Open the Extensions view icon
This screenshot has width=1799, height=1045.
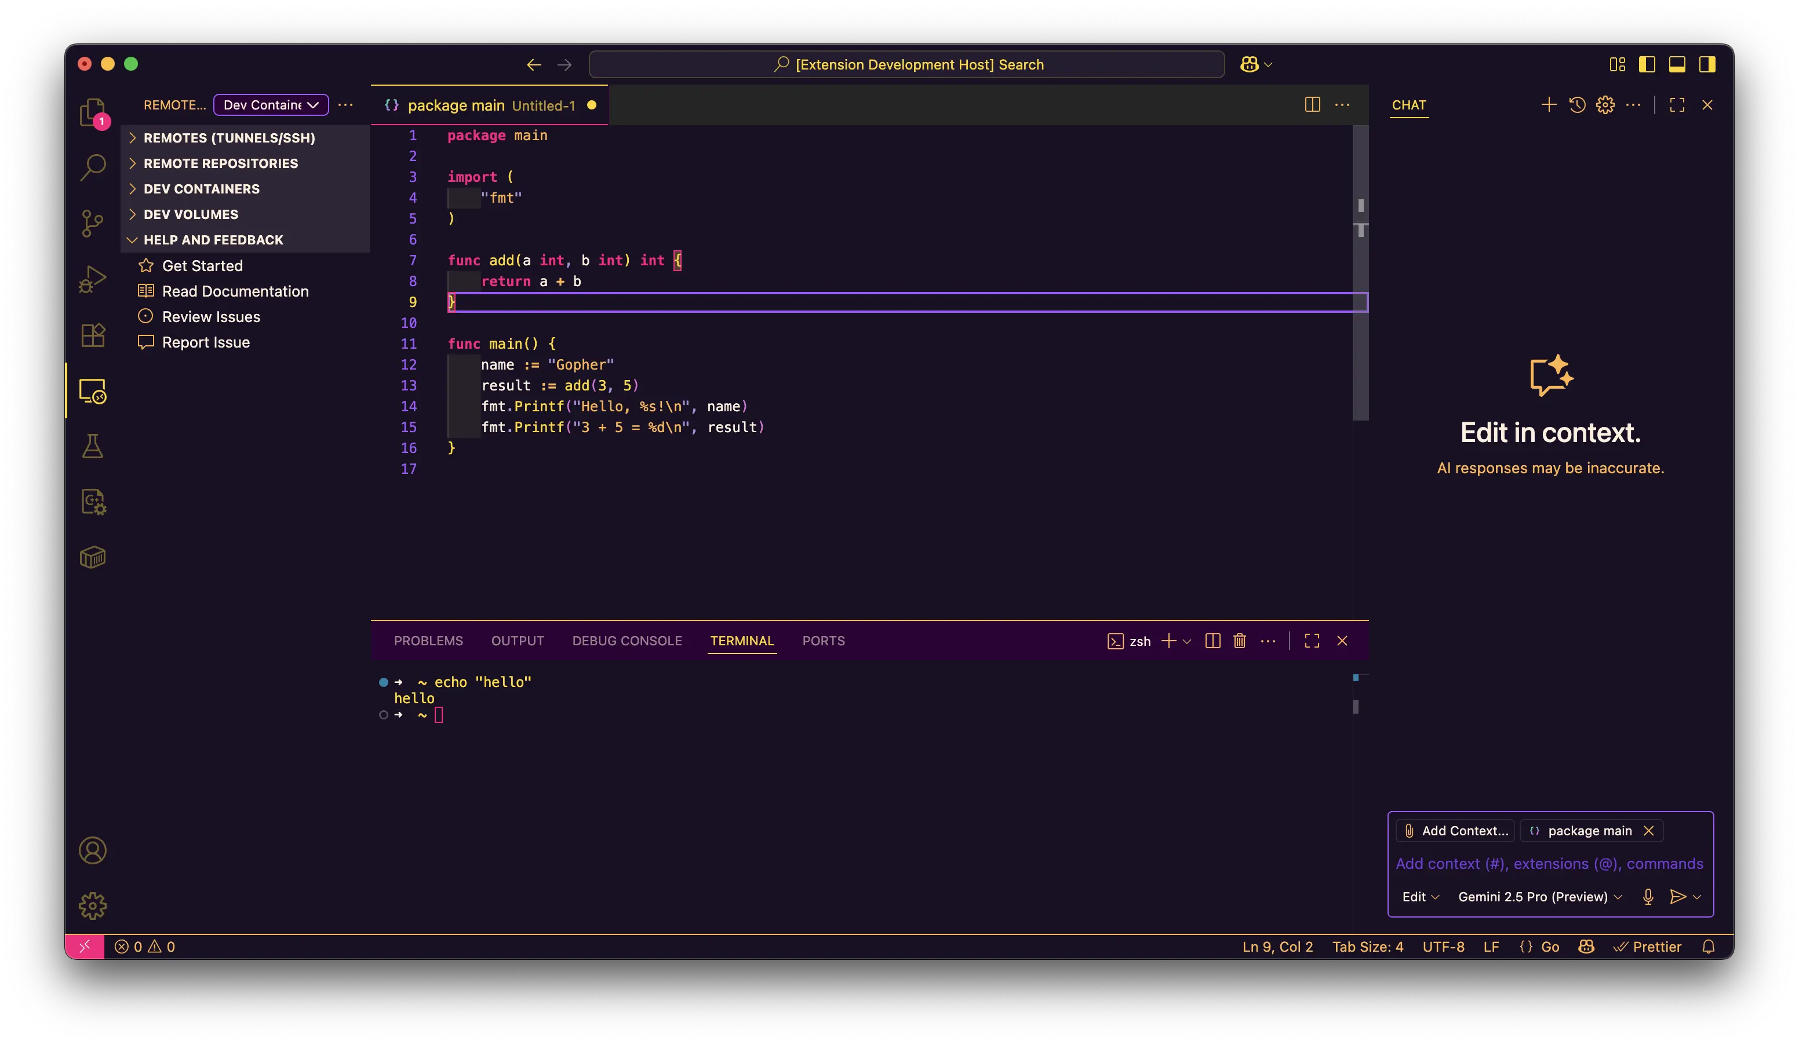92,335
